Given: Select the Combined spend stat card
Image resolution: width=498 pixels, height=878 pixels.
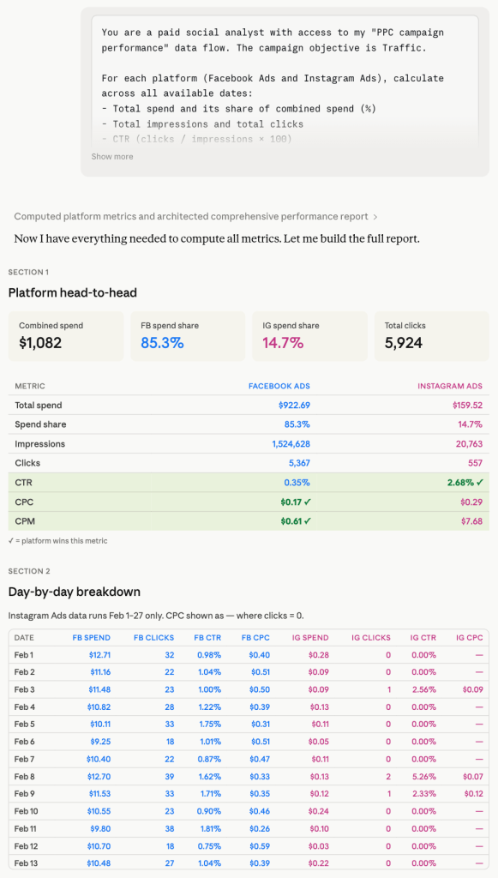Looking at the screenshot, I should click(65, 335).
